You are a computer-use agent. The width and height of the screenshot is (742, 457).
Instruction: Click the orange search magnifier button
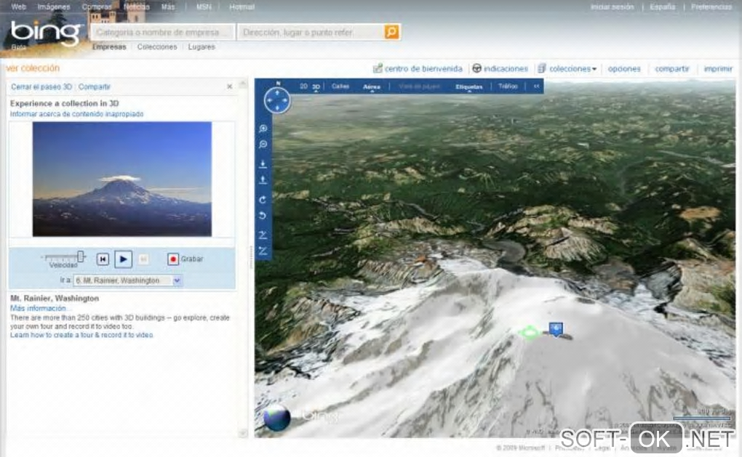point(391,32)
